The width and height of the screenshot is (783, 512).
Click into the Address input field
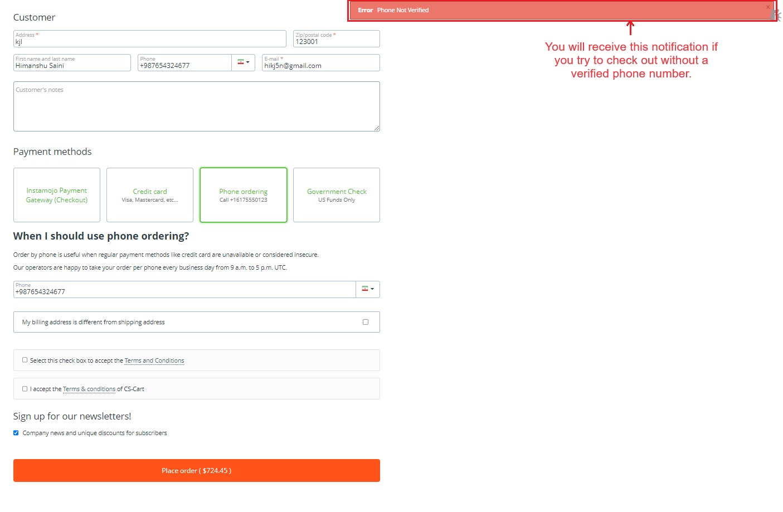[150, 39]
